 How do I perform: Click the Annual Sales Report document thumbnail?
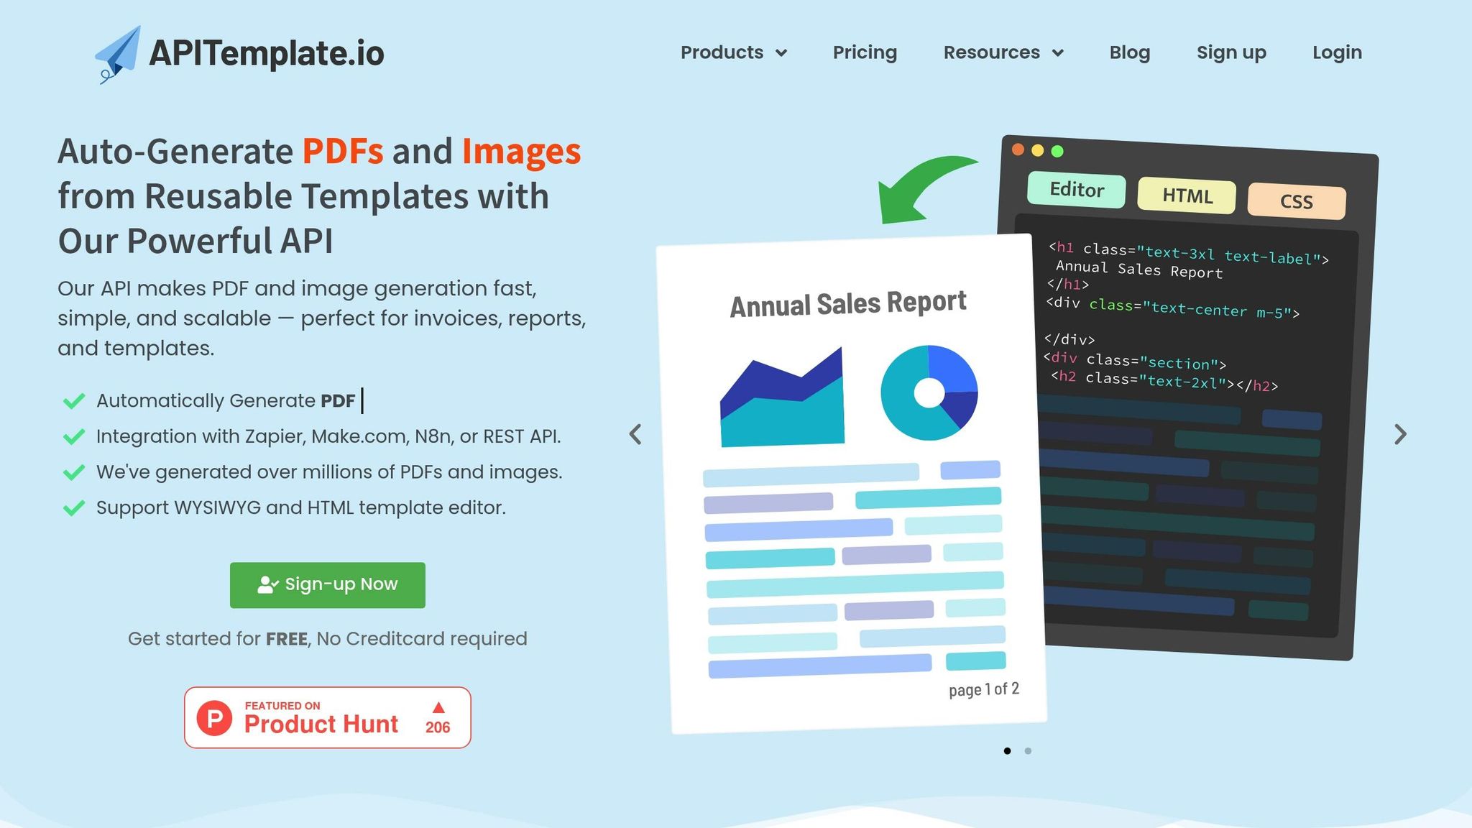(851, 484)
